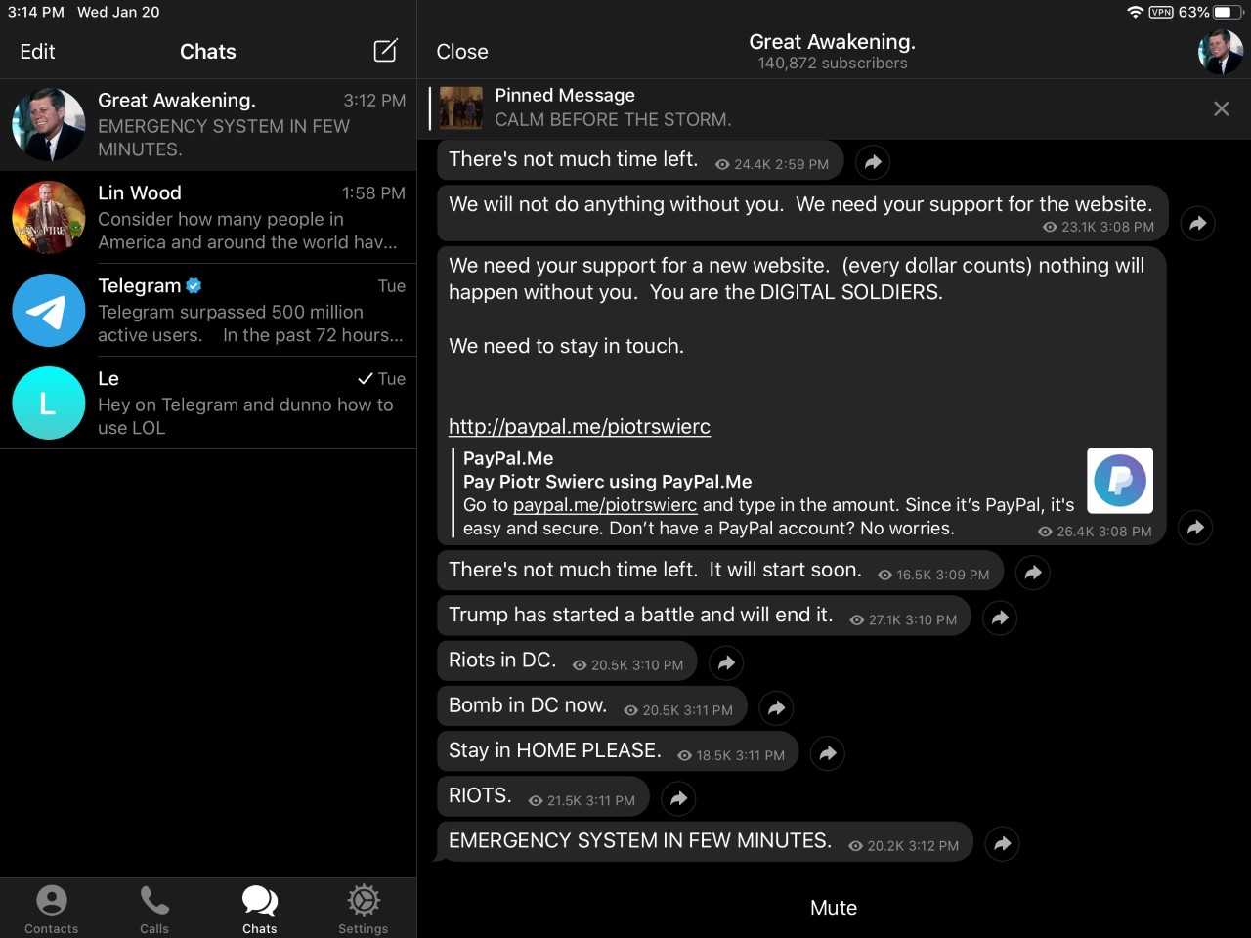Mute the Great Awakening channel

point(834,908)
